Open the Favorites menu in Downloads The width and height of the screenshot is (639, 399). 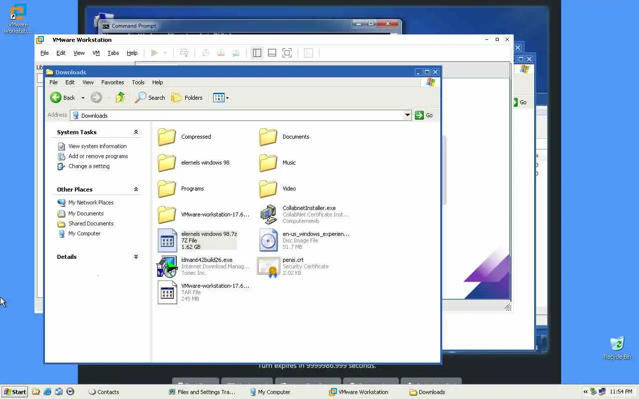(112, 82)
